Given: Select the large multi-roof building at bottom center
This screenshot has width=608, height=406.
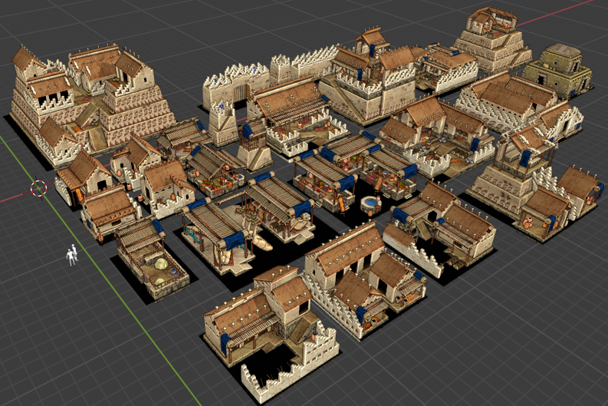Looking at the screenshot, I should tap(360, 276).
